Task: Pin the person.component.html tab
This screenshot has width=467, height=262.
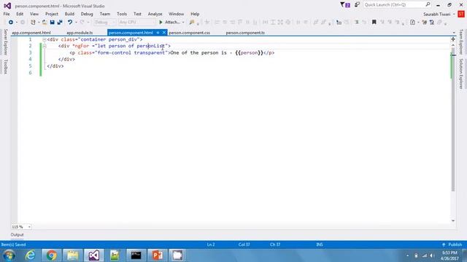Action: point(158,33)
